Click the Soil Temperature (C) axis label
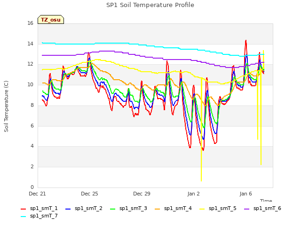Image resolution: width=301 pixels, height=225 pixels. tap(6, 106)
